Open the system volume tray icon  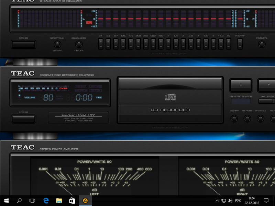[230, 201]
